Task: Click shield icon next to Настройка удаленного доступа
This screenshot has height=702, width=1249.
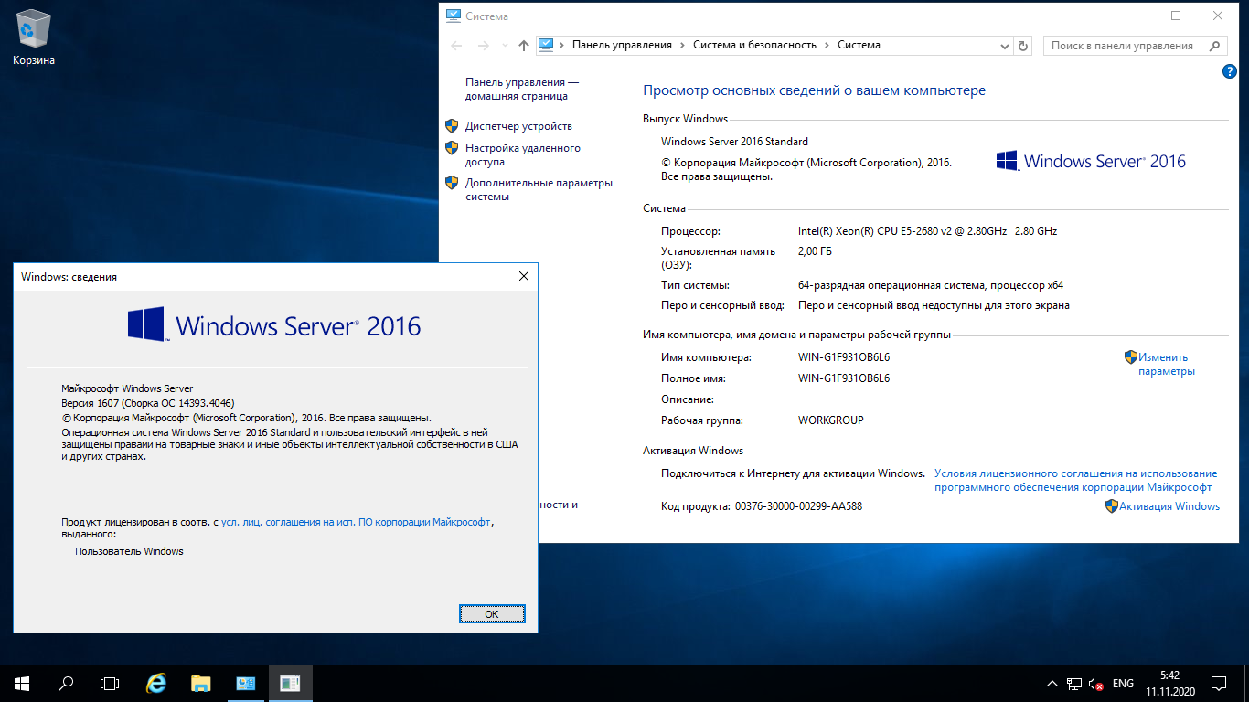Action: click(x=452, y=147)
